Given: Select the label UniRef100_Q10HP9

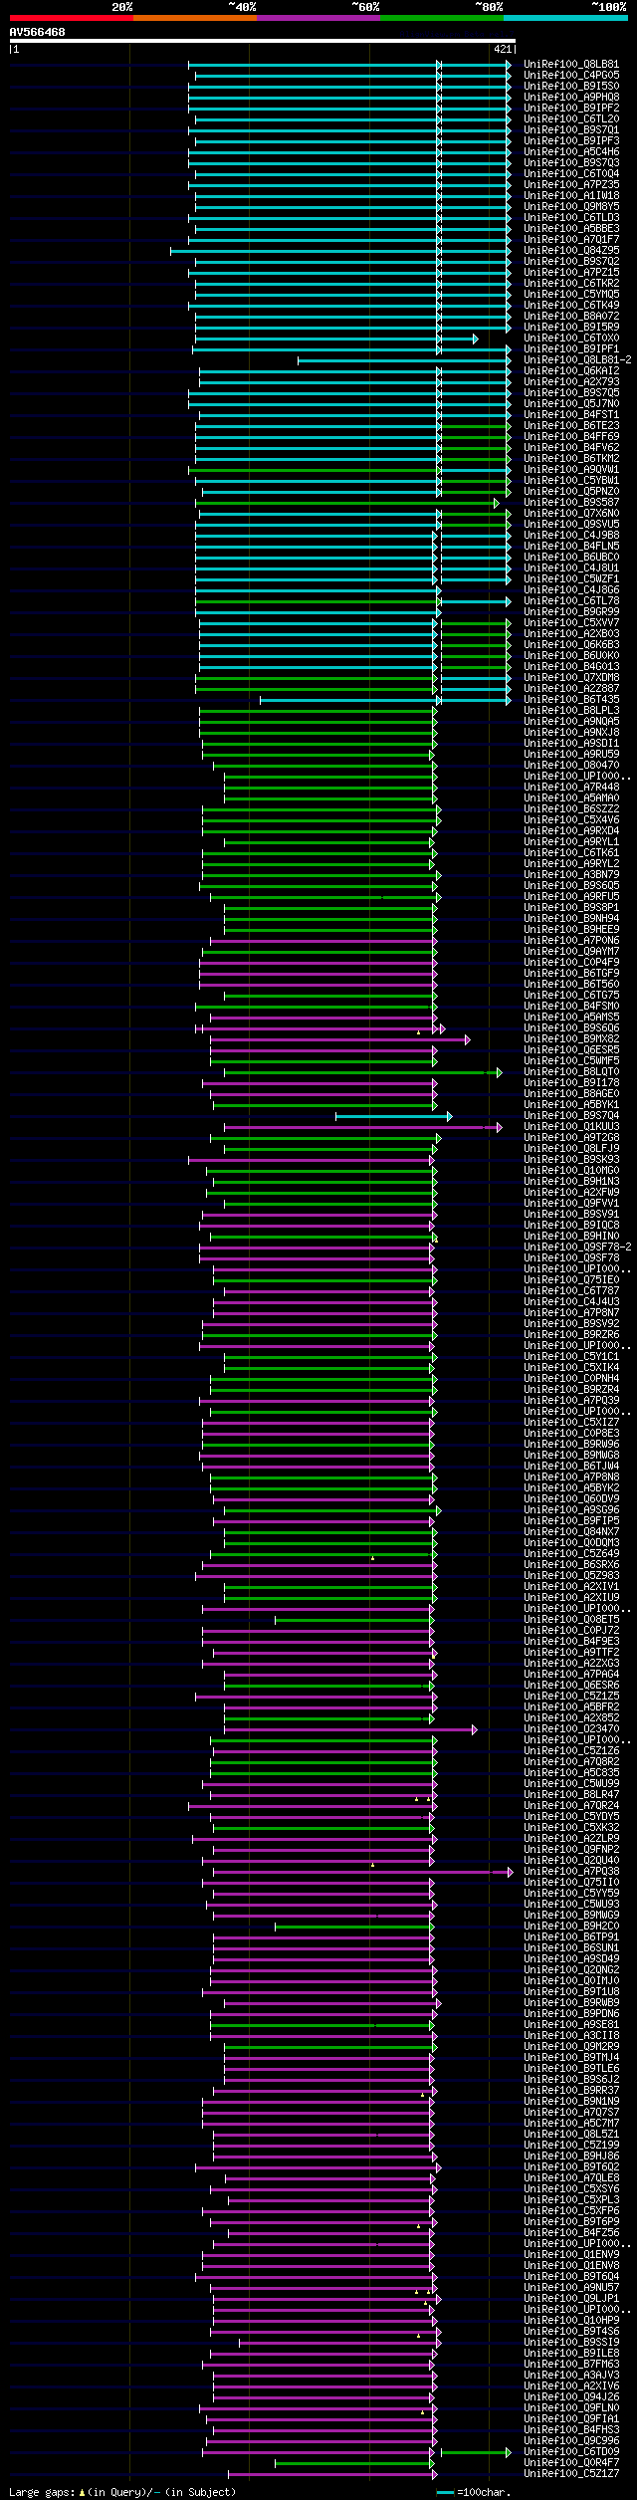Looking at the screenshot, I should click(571, 2320).
